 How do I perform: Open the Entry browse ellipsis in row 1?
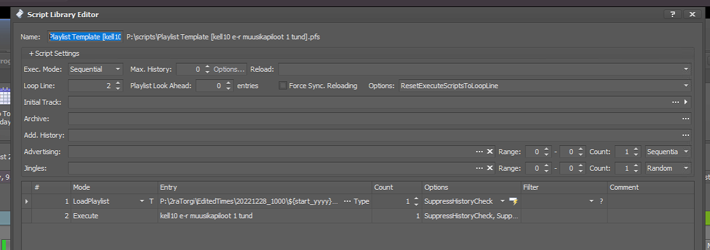tap(347, 201)
